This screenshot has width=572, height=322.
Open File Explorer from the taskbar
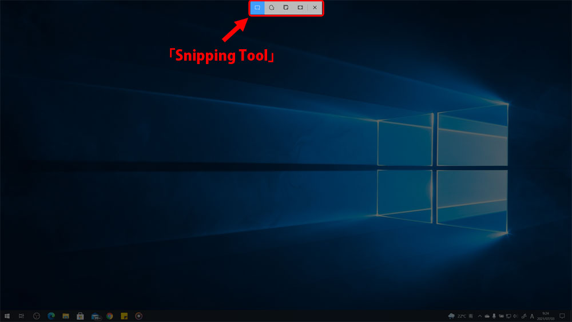66,316
